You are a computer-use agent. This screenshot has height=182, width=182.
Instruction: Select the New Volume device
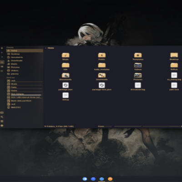point(25,94)
